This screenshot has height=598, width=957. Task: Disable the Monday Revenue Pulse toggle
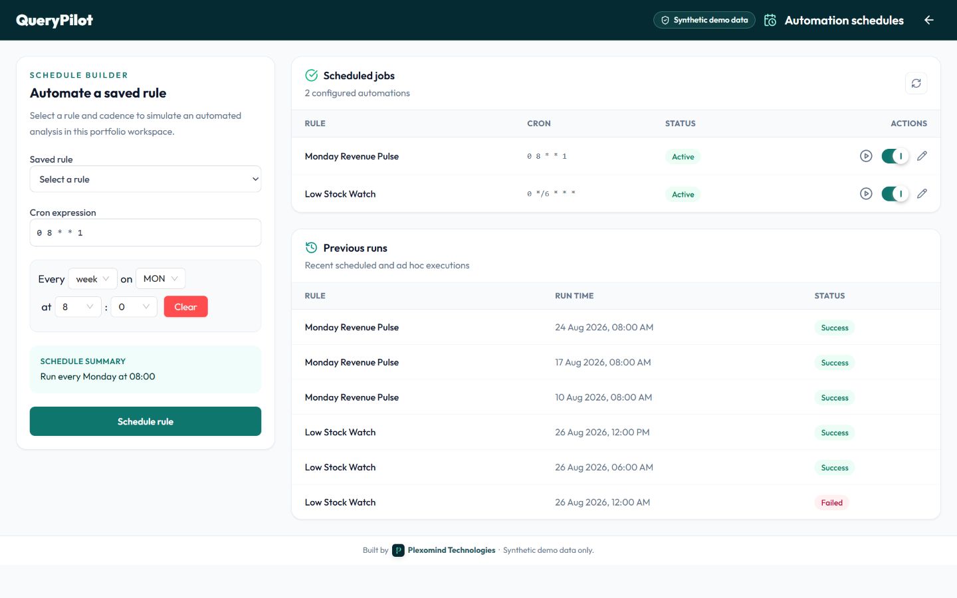(x=895, y=156)
